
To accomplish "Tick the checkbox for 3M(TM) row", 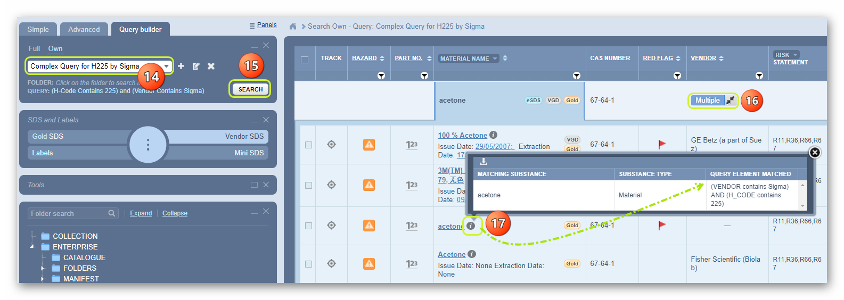I will 308,185.
